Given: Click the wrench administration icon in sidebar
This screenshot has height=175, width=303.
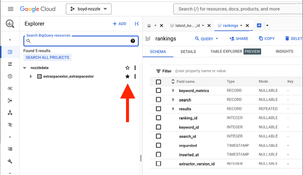Looking at the screenshot, I should pos(10,161).
